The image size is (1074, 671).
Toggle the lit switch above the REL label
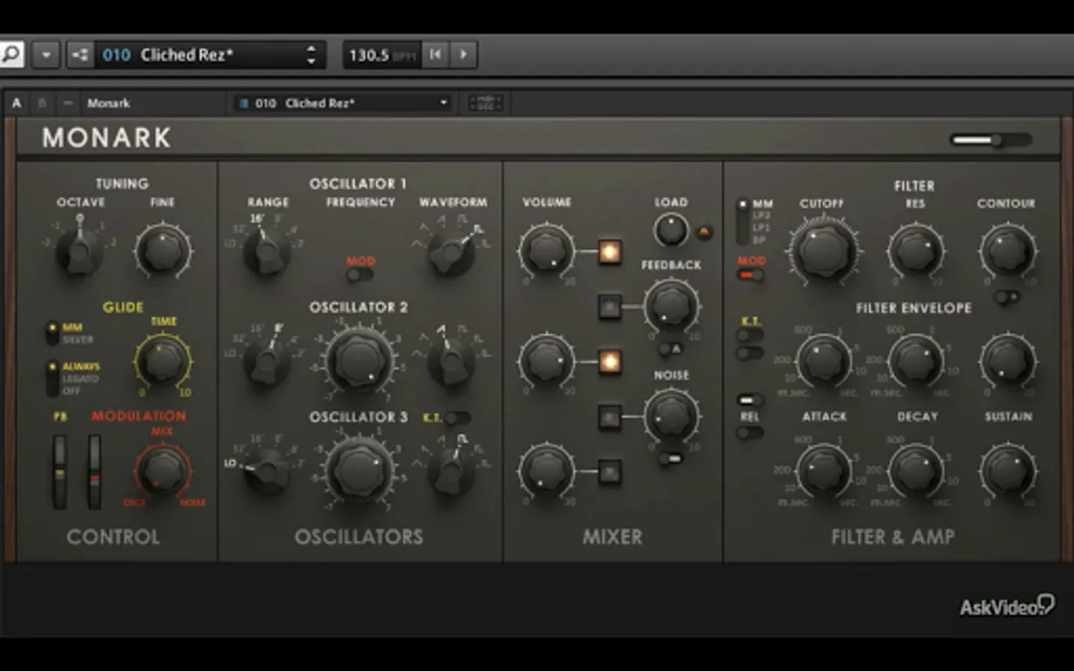750,400
